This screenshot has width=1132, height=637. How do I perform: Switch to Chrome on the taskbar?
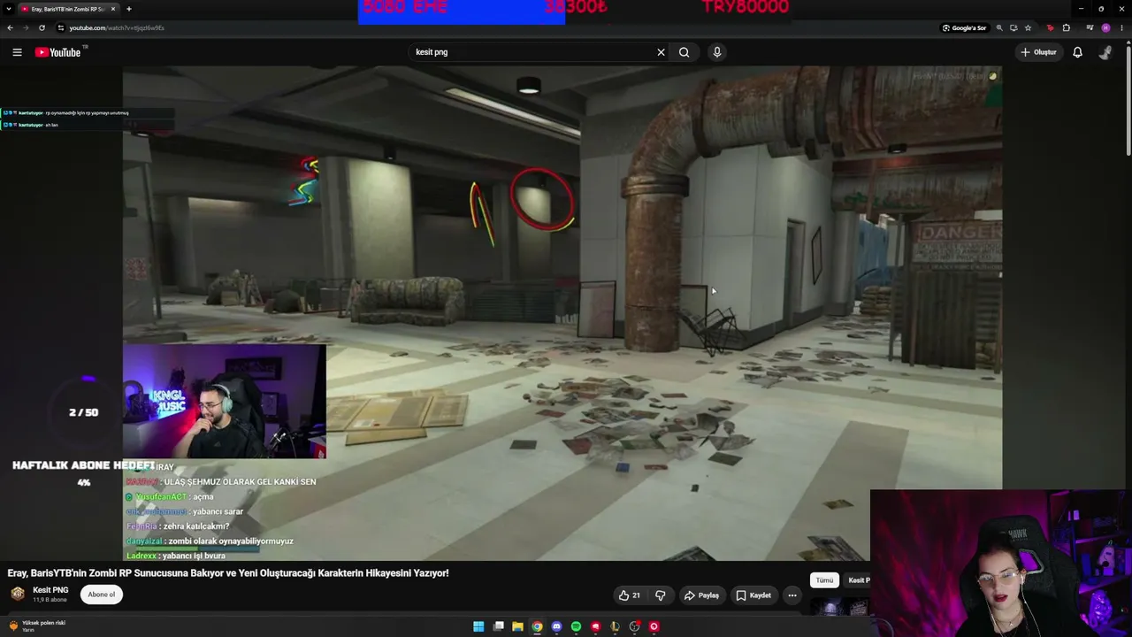coord(537,626)
